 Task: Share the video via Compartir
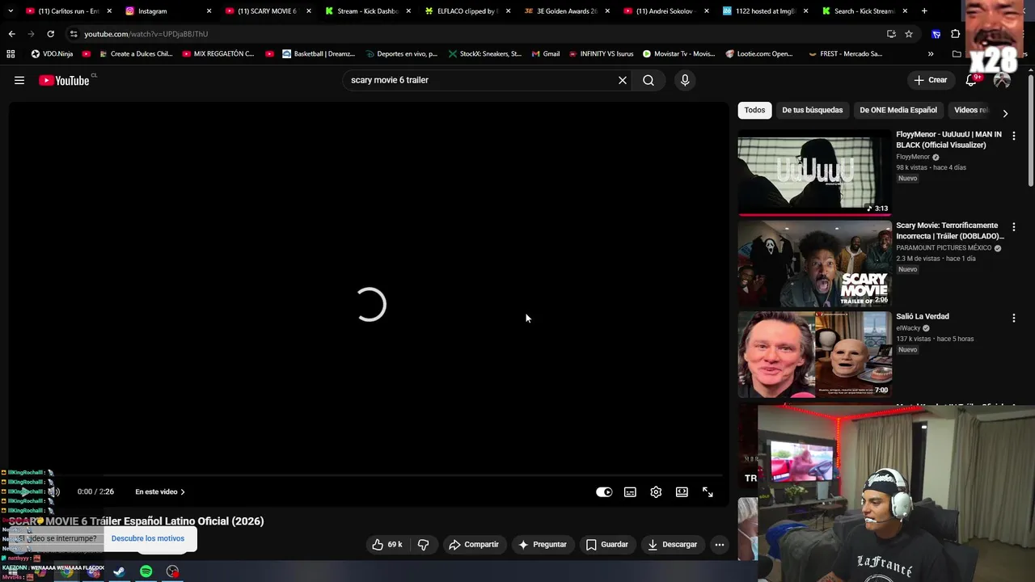coord(474,545)
